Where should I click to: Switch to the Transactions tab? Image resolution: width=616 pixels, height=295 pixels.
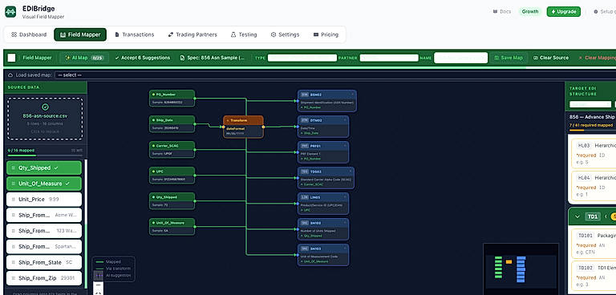coord(135,34)
